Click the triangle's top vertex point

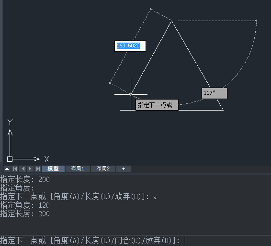171,21
